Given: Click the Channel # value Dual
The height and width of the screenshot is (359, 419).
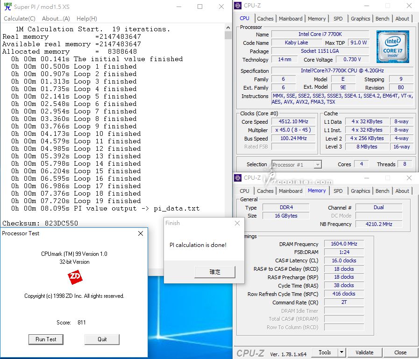Looking at the screenshot, I should click(x=379, y=207).
